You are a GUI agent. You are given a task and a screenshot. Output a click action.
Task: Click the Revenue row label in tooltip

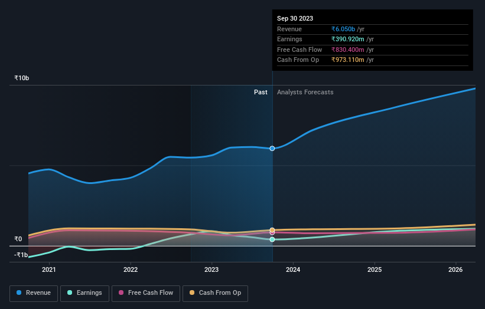[289, 29]
